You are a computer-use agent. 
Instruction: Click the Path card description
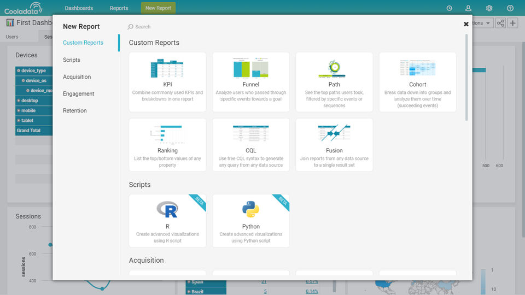coord(334,99)
